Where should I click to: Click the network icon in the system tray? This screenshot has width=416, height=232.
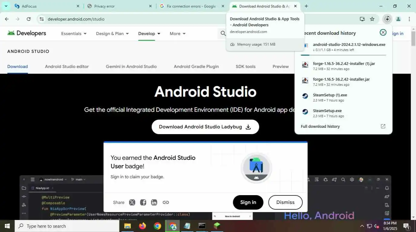[x=369, y=226]
